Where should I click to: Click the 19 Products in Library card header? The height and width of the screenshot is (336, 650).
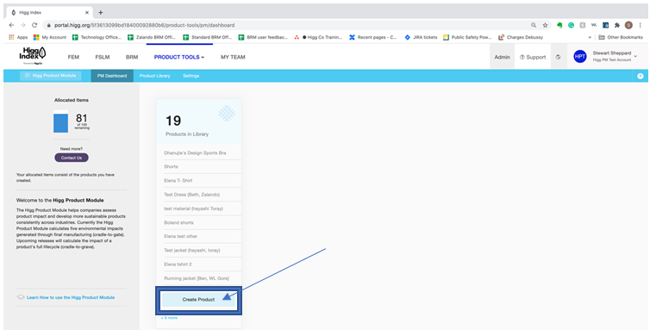coord(198,121)
